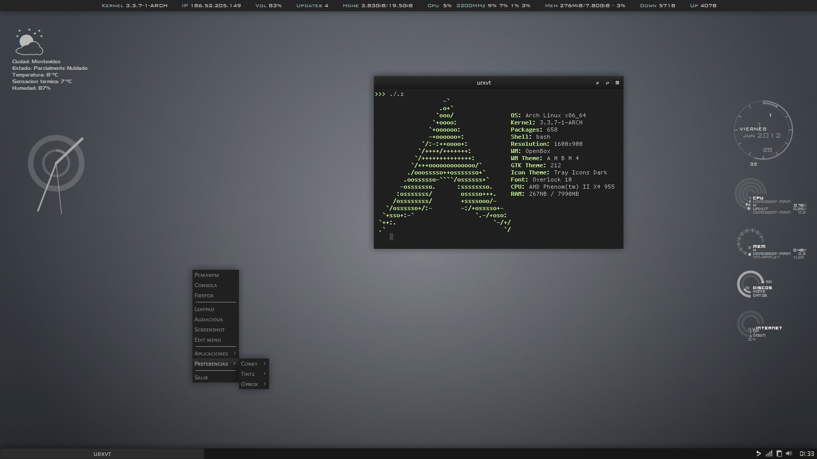Launch Consola from the menu
Viewport: 817px width, 459px height.
[x=215, y=285]
